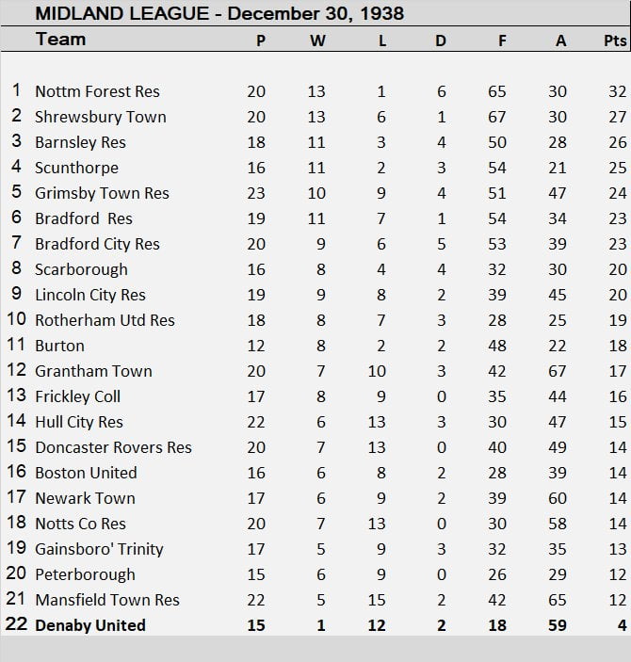Image resolution: width=631 pixels, height=662 pixels.
Task: Click Denaby United's points value
Action: tap(623, 625)
